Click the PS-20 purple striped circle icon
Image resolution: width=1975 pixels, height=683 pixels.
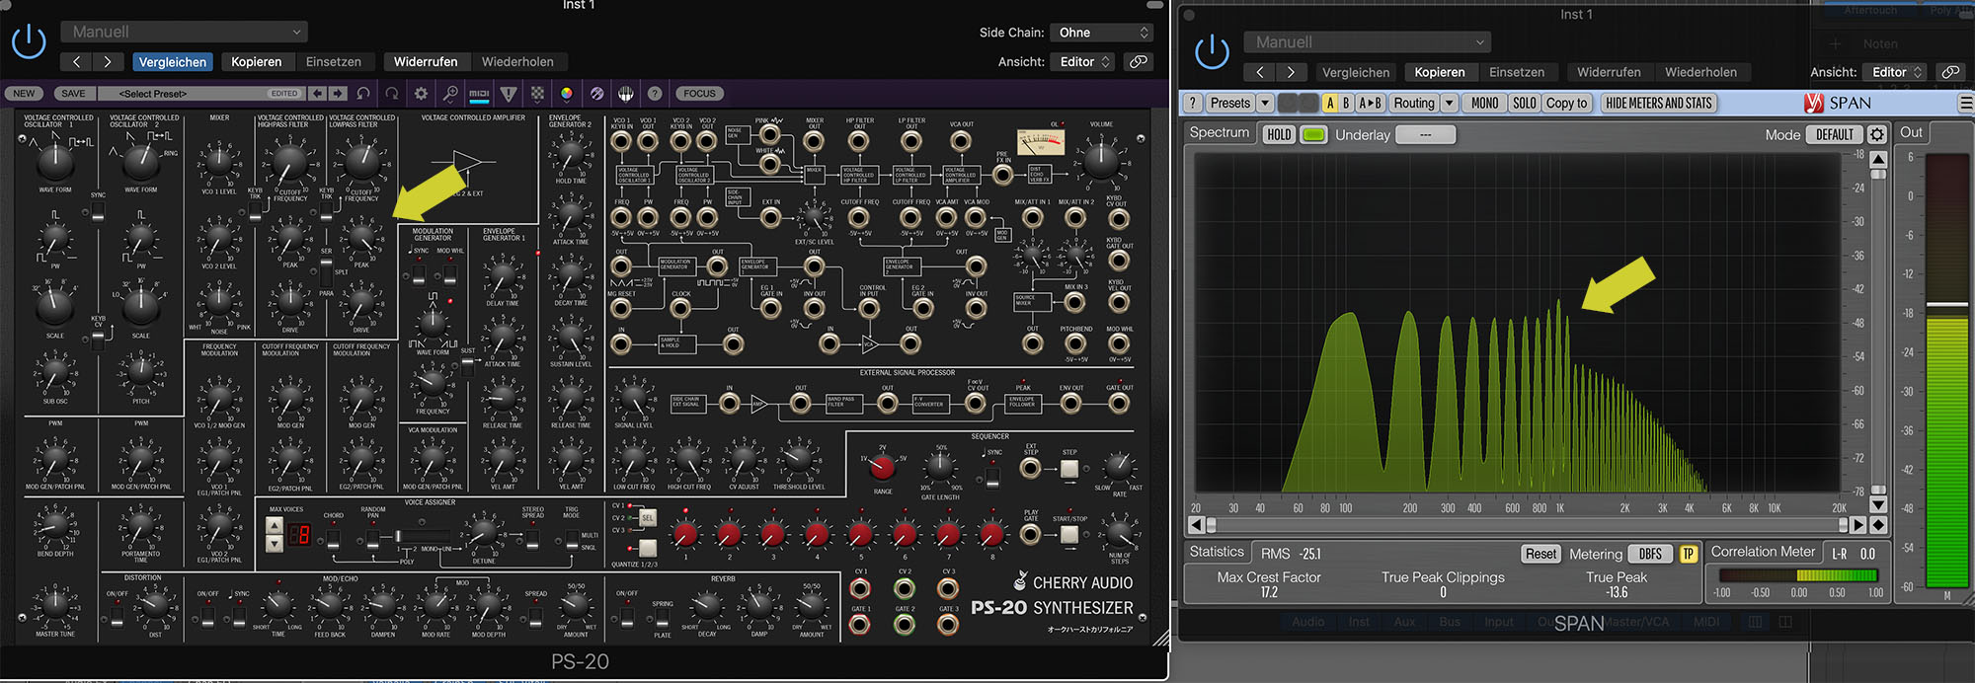click(596, 94)
